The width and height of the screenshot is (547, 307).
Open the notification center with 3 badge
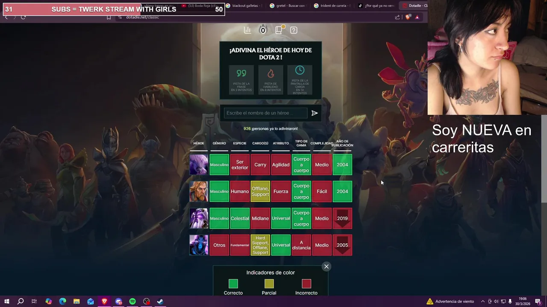(538, 301)
